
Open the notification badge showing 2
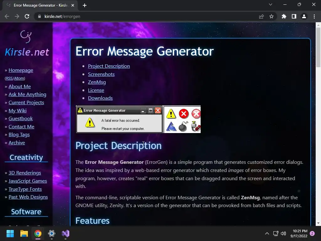point(312,233)
